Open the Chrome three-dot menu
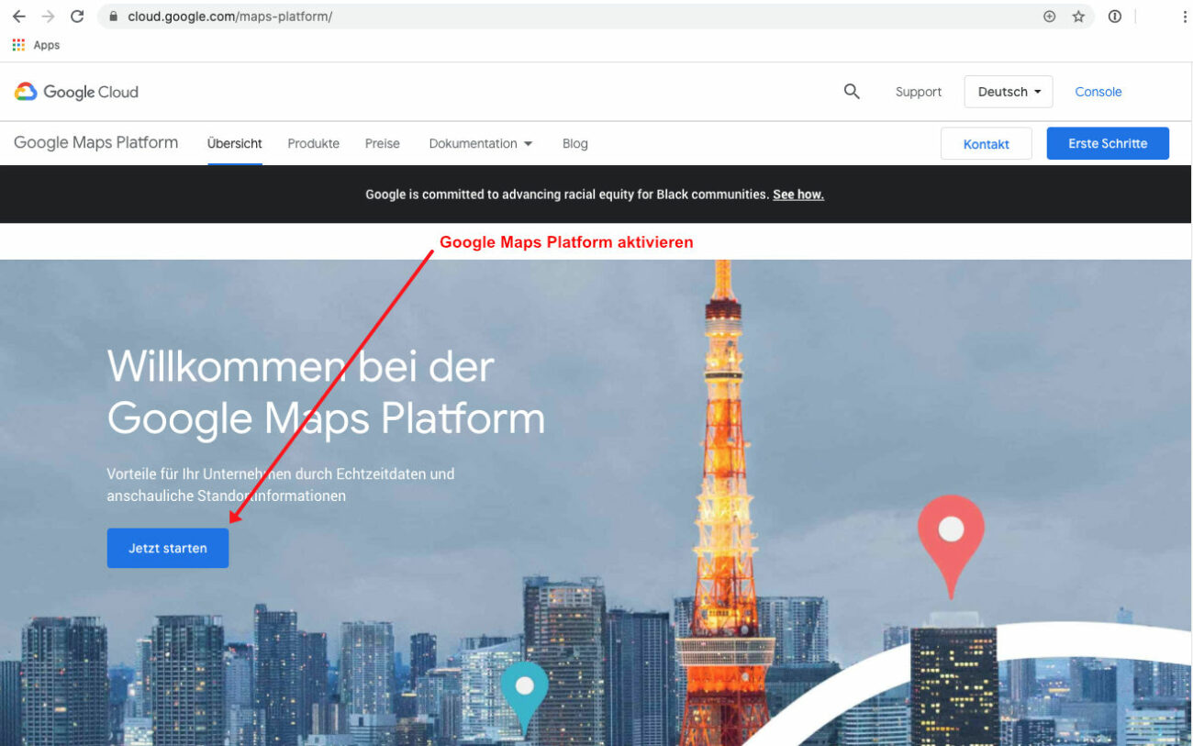This screenshot has height=746, width=1193. tap(1185, 17)
